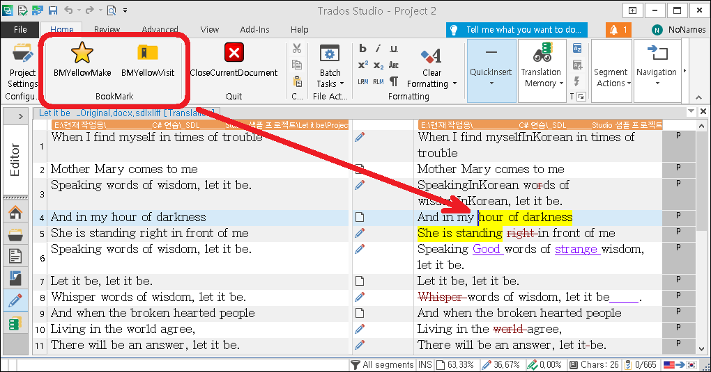Click the Redo arrow in quick access toolbar
Image resolution: width=711 pixels, height=372 pixels.
(90, 10)
